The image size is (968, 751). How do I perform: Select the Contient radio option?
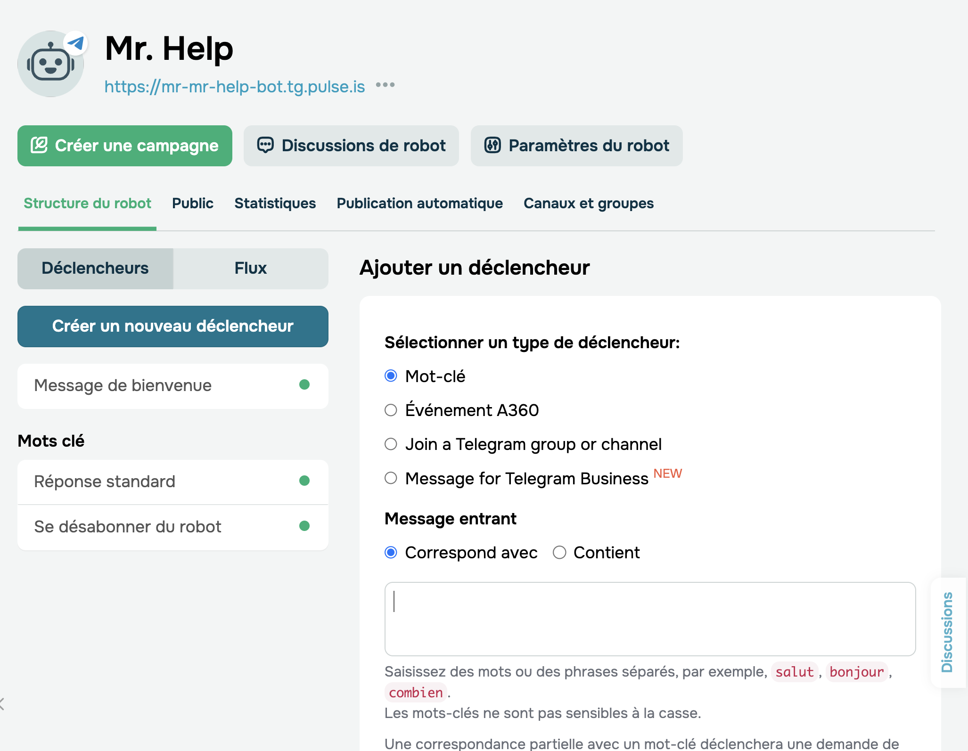tap(559, 552)
